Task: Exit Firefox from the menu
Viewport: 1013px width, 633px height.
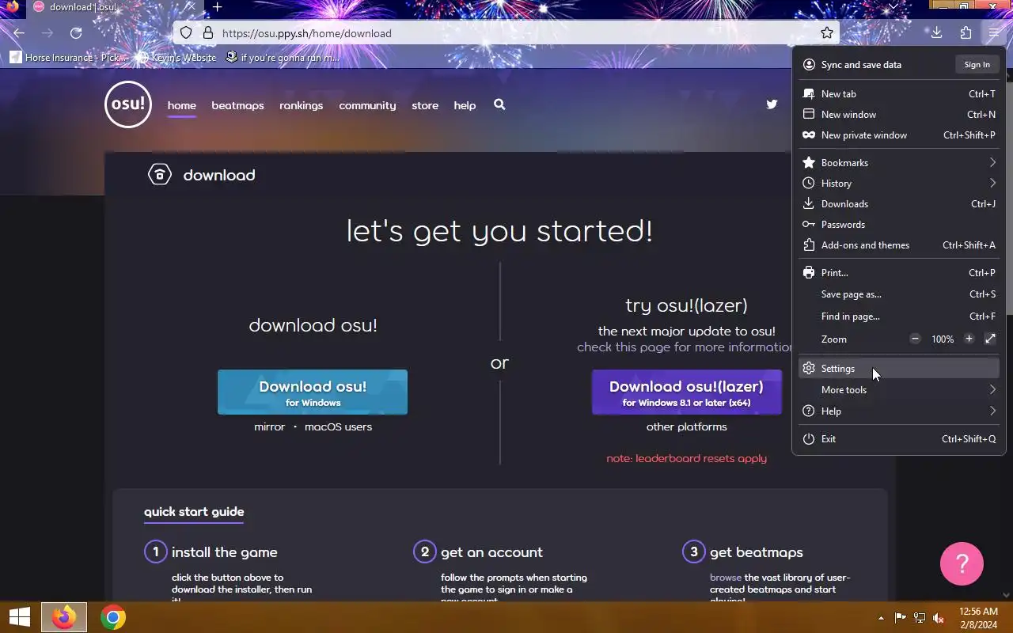Action: [899, 438]
